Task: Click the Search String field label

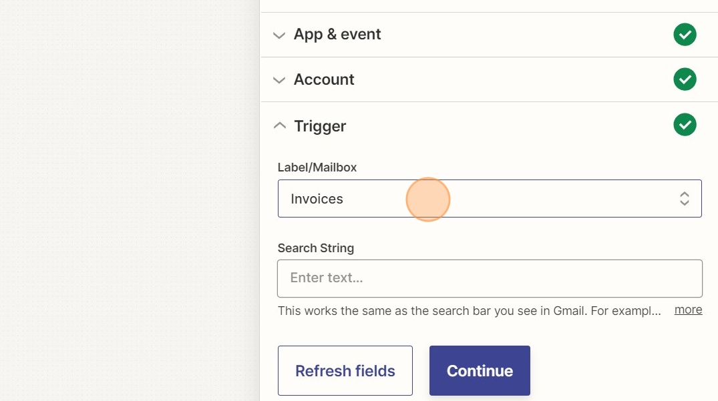Action: pos(315,248)
